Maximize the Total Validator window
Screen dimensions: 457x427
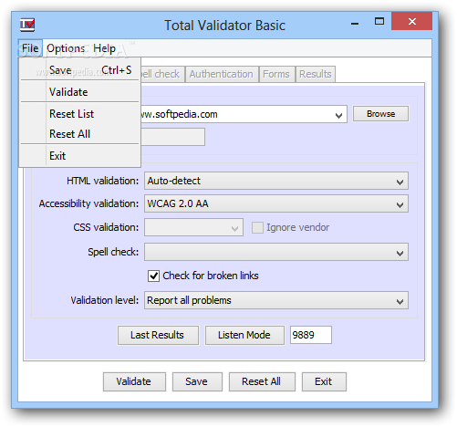pyautogui.click(x=379, y=21)
